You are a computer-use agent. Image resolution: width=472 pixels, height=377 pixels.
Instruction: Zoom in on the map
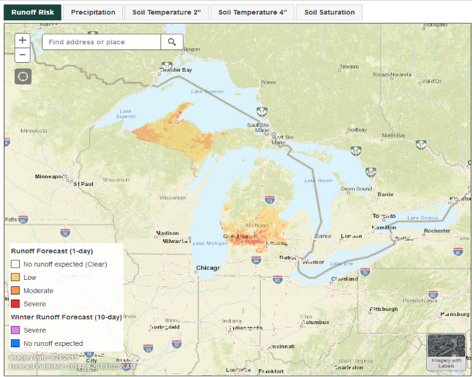click(23, 40)
